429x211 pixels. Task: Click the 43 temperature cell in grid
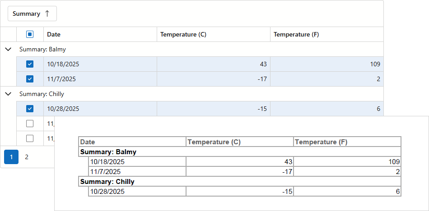tap(263, 64)
